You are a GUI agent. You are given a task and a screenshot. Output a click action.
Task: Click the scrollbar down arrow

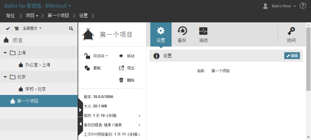(308, 137)
